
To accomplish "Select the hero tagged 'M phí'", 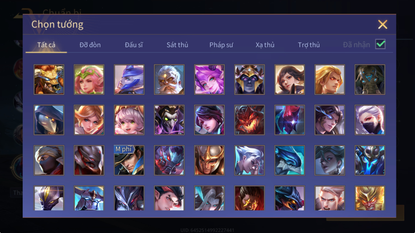I will 129,160.
